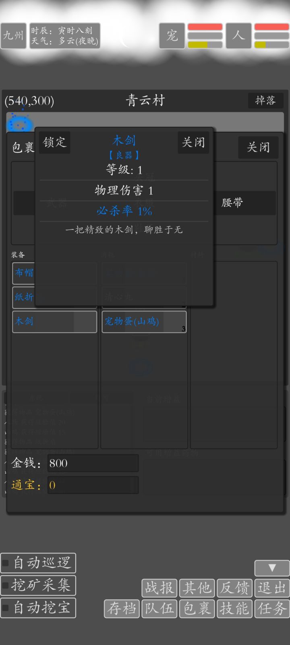
Task: Open the 宠 pet status panel
Action: click(172, 36)
